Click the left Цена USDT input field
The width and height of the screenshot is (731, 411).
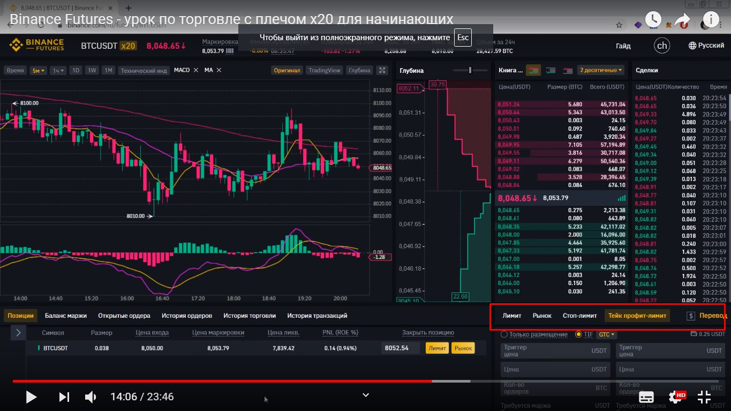(x=556, y=369)
